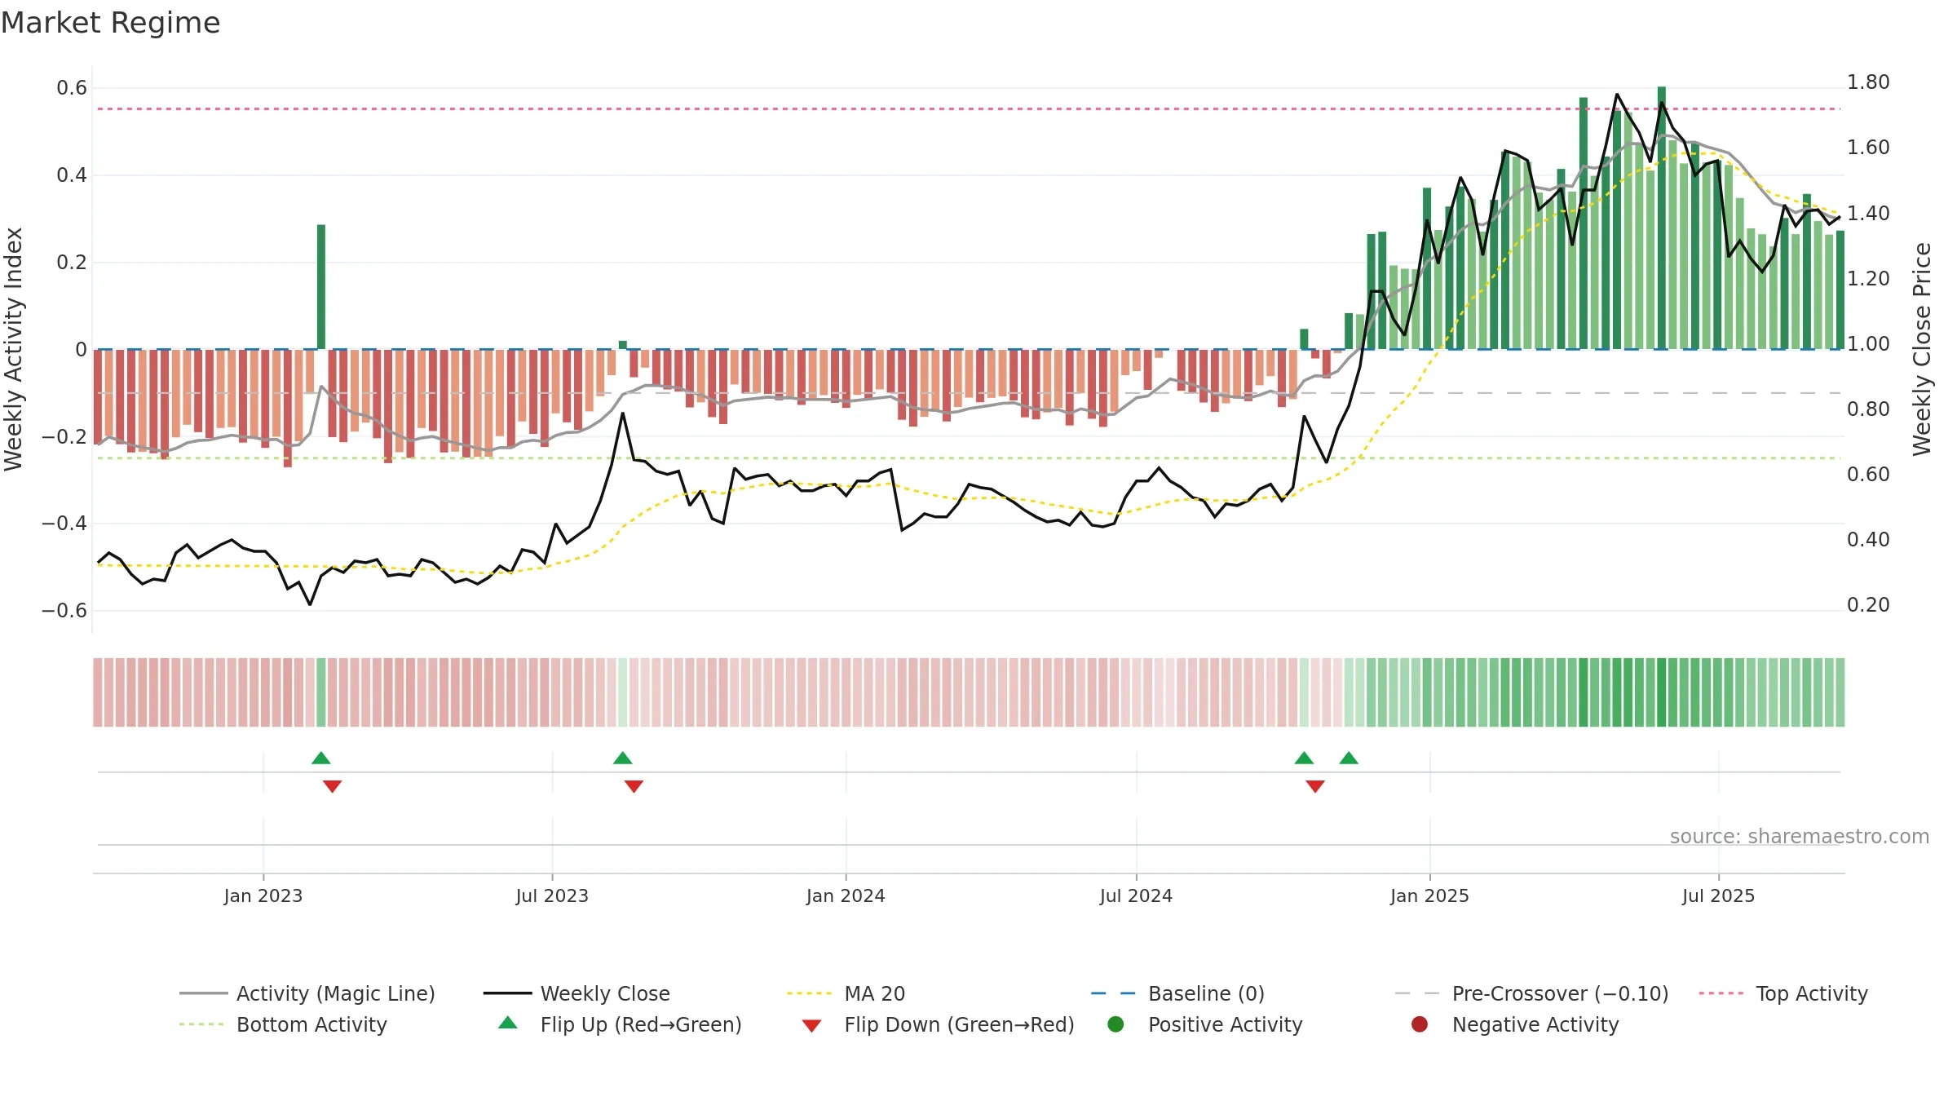Click the green flip-up marker after Jul 2023
The width and height of the screenshot is (1957, 1101).
pos(623,758)
